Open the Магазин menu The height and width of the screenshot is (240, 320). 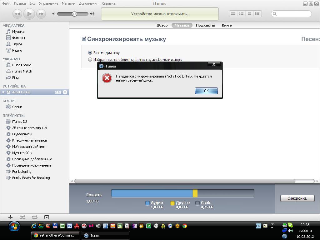(68, 3)
